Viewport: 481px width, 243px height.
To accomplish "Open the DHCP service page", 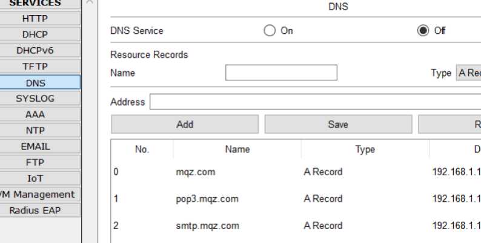I will (35, 34).
